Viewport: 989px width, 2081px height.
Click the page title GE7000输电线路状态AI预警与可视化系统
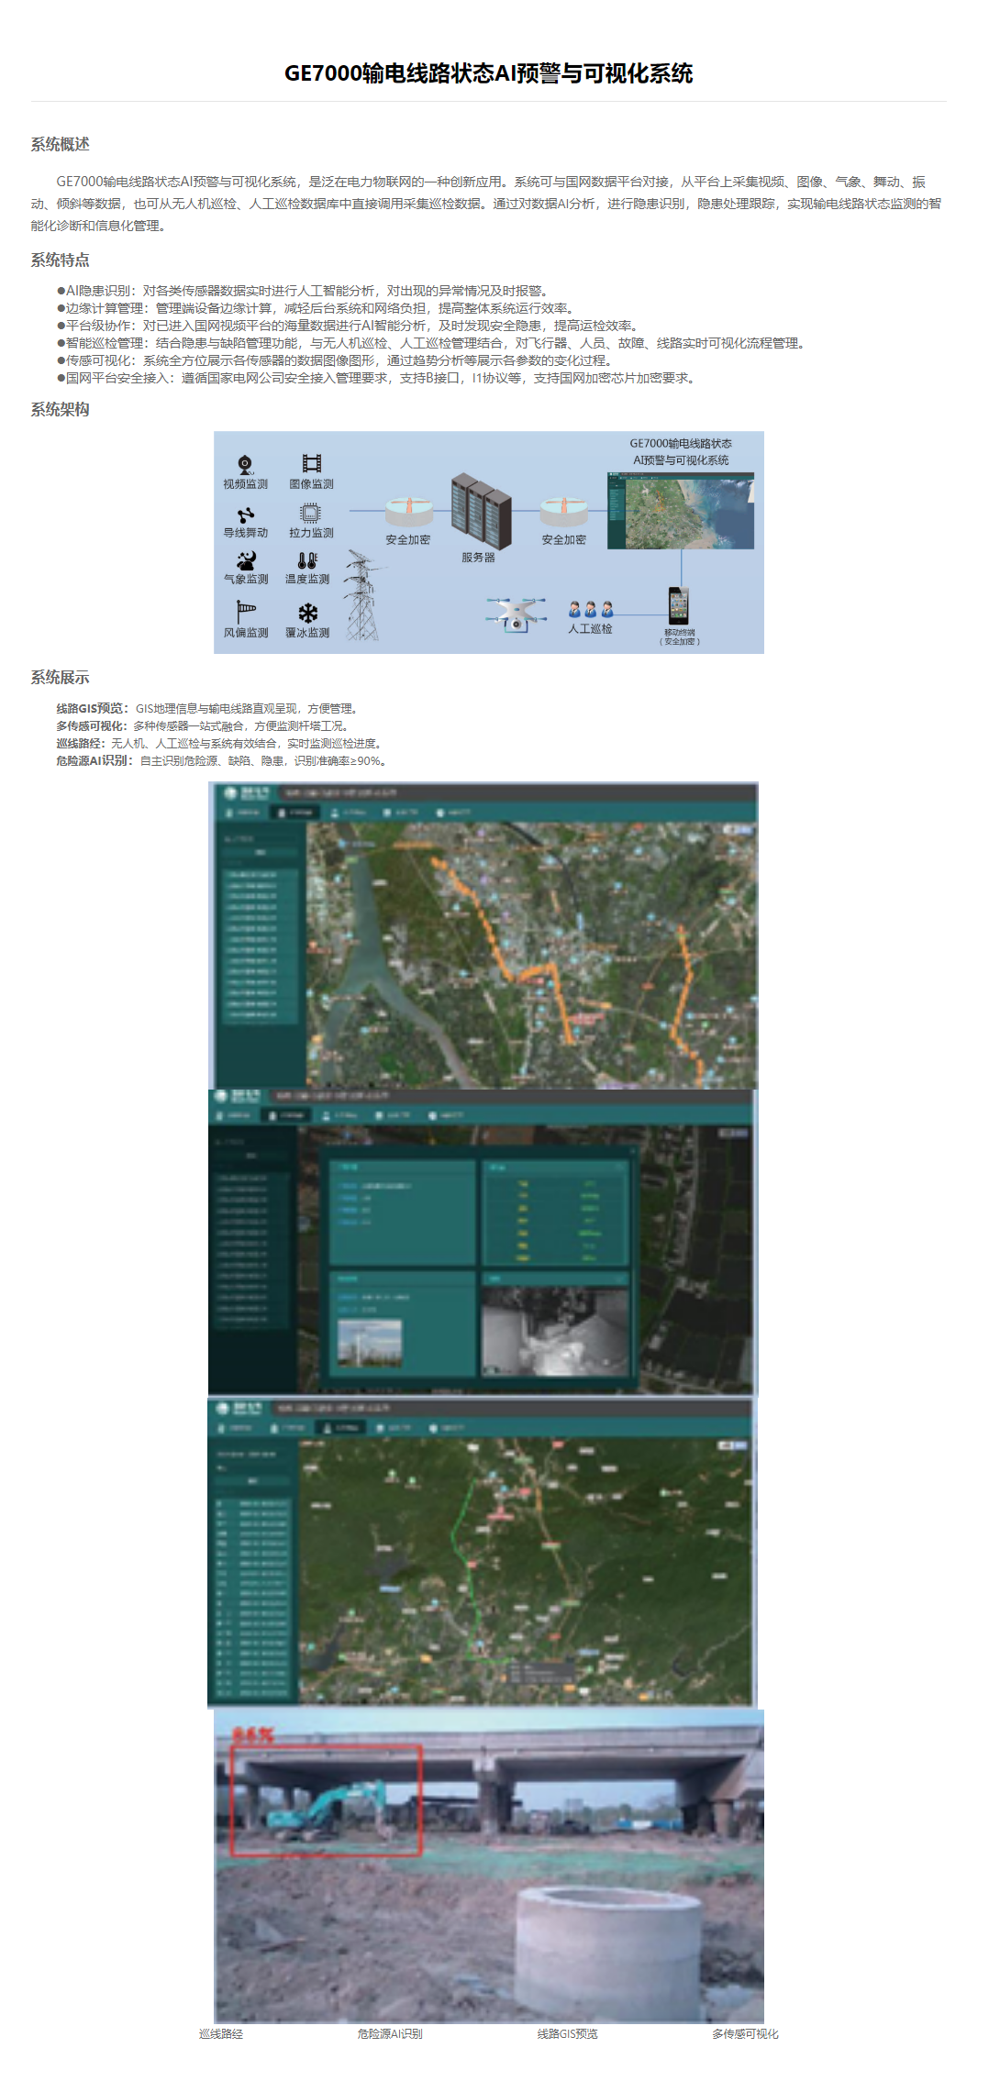point(488,73)
